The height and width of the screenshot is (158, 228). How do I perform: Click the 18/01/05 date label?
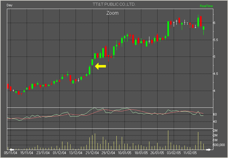point(141,153)
